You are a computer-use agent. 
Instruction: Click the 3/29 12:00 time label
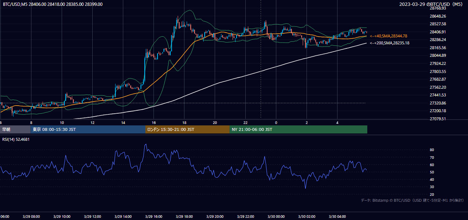click(92, 217)
